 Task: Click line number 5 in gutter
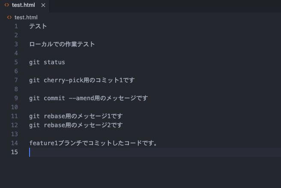16,62
